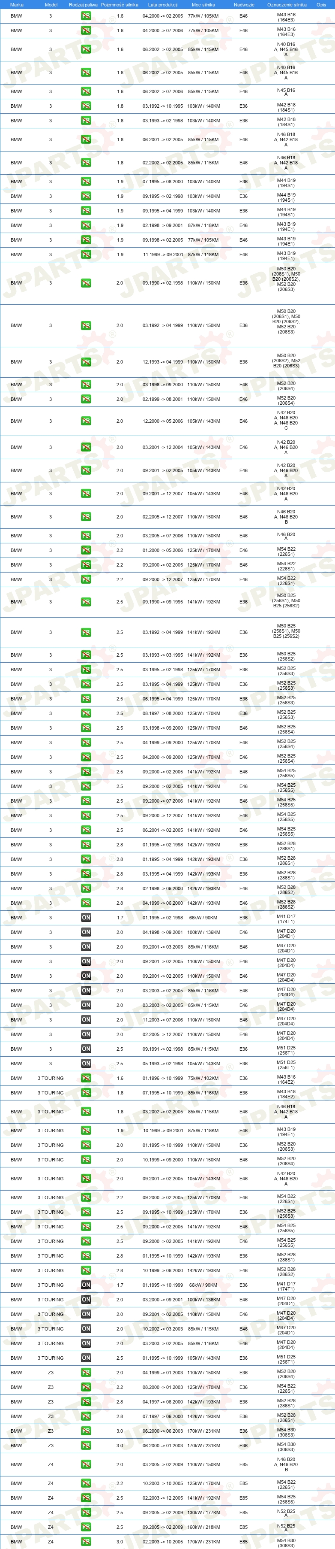Select the power value 130kW / 177KM
This screenshot has height=1549, width=335.
[203, 1513]
